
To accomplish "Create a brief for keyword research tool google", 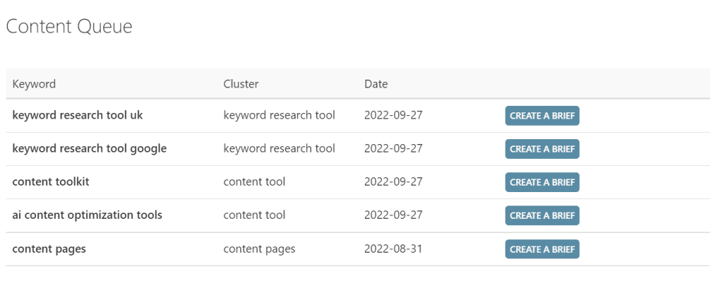I will [x=542, y=149].
